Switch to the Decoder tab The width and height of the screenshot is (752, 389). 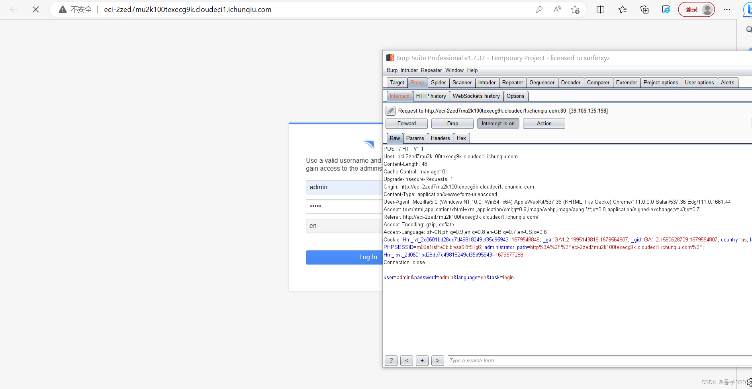pos(571,83)
